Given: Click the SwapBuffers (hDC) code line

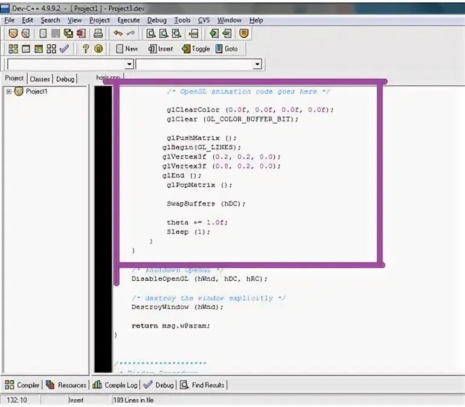Looking at the screenshot, I should pyautogui.click(x=206, y=203).
